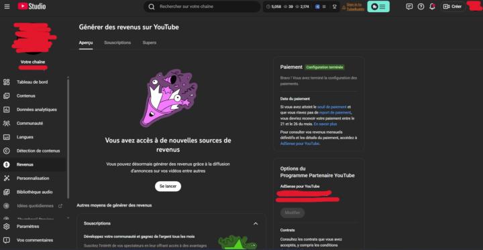Follow the 'En savoir plus' link

(x=325, y=124)
